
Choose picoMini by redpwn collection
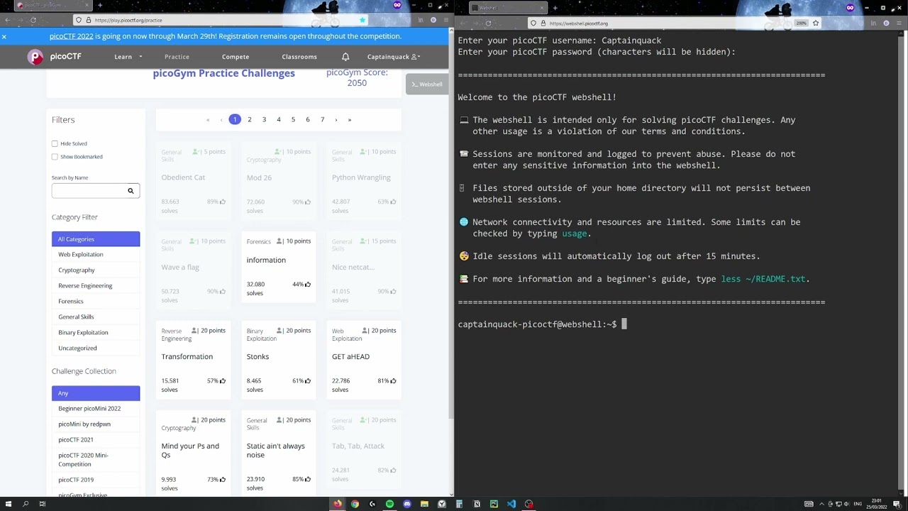click(x=96, y=424)
